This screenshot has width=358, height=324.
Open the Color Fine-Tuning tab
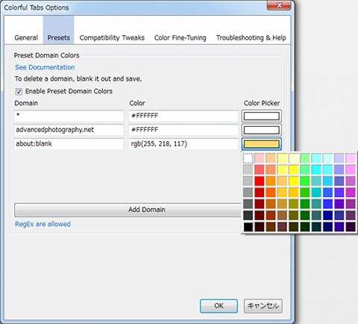pyautogui.click(x=180, y=37)
